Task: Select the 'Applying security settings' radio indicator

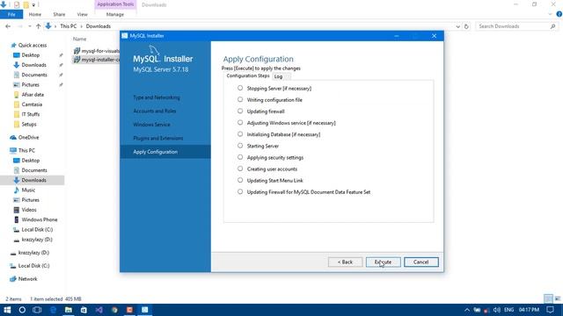Action: [240, 157]
